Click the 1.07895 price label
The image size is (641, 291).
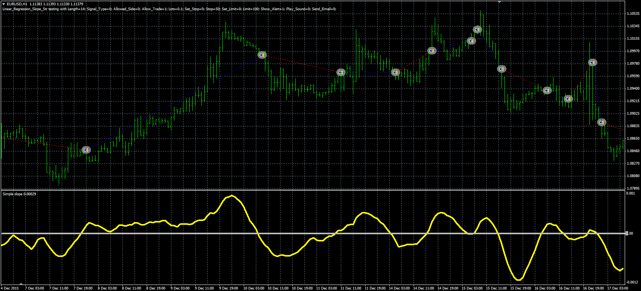(x=633, y=188)
